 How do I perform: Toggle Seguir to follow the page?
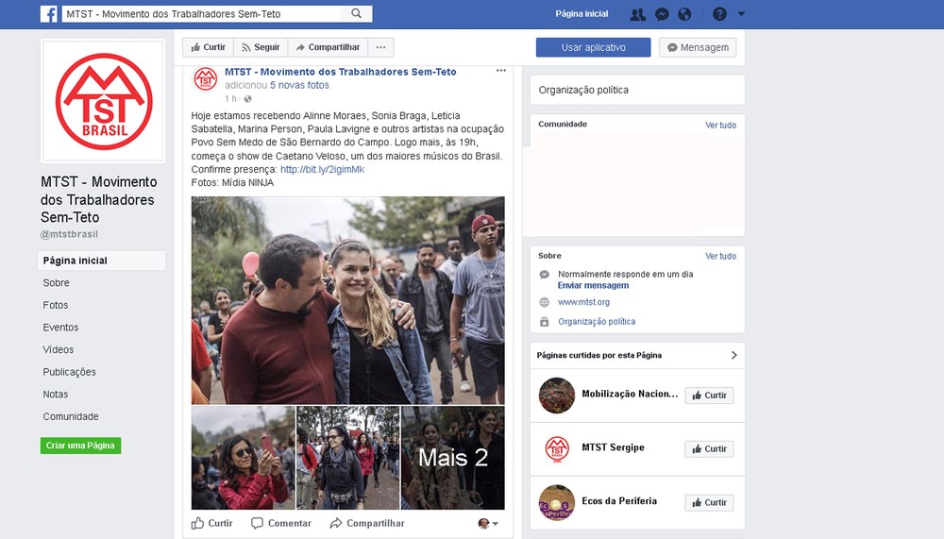[x=260, y=47]
